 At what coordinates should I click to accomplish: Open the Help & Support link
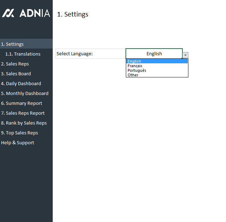[x=18, y=142]
